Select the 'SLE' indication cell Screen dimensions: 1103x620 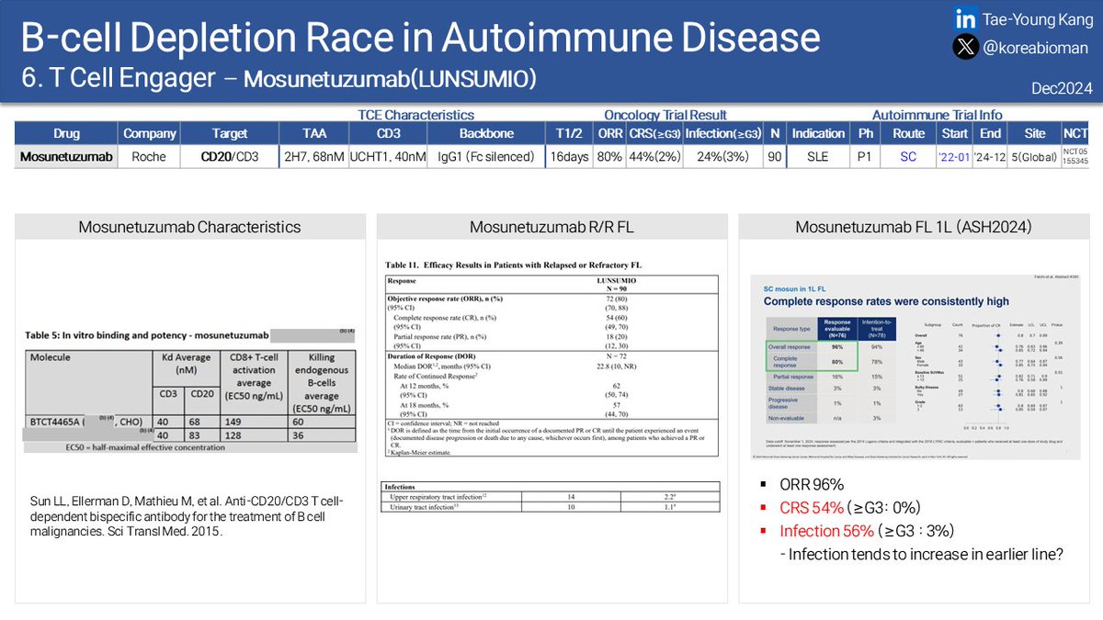[818, 157]
